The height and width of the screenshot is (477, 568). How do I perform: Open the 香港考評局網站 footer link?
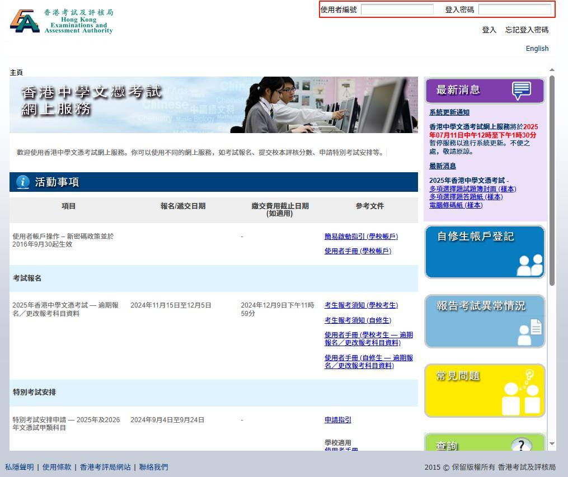105,467
